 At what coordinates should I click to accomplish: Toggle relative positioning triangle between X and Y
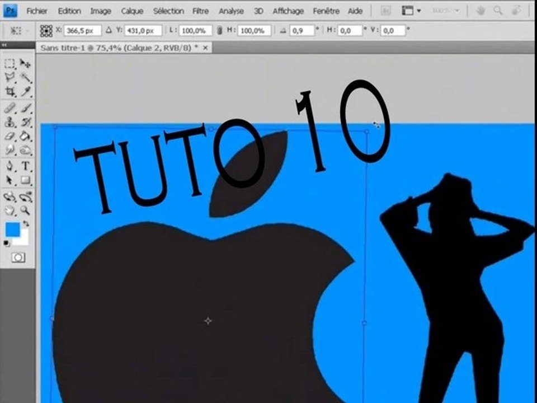tap(109, 30)
